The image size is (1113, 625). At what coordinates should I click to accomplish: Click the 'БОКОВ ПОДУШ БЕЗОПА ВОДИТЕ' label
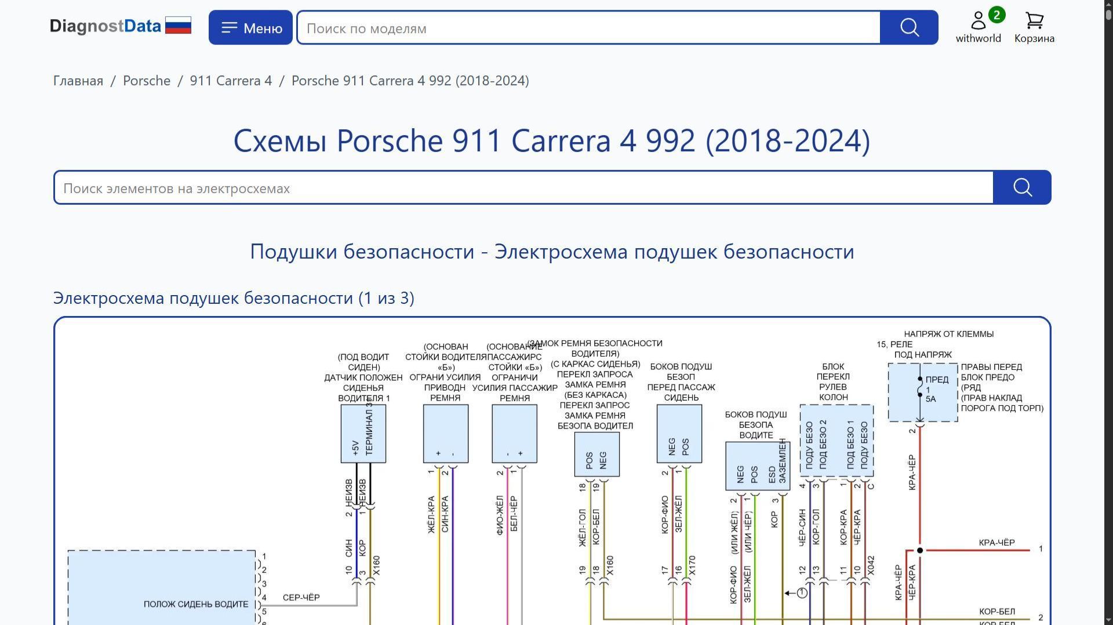pos(756,425)
